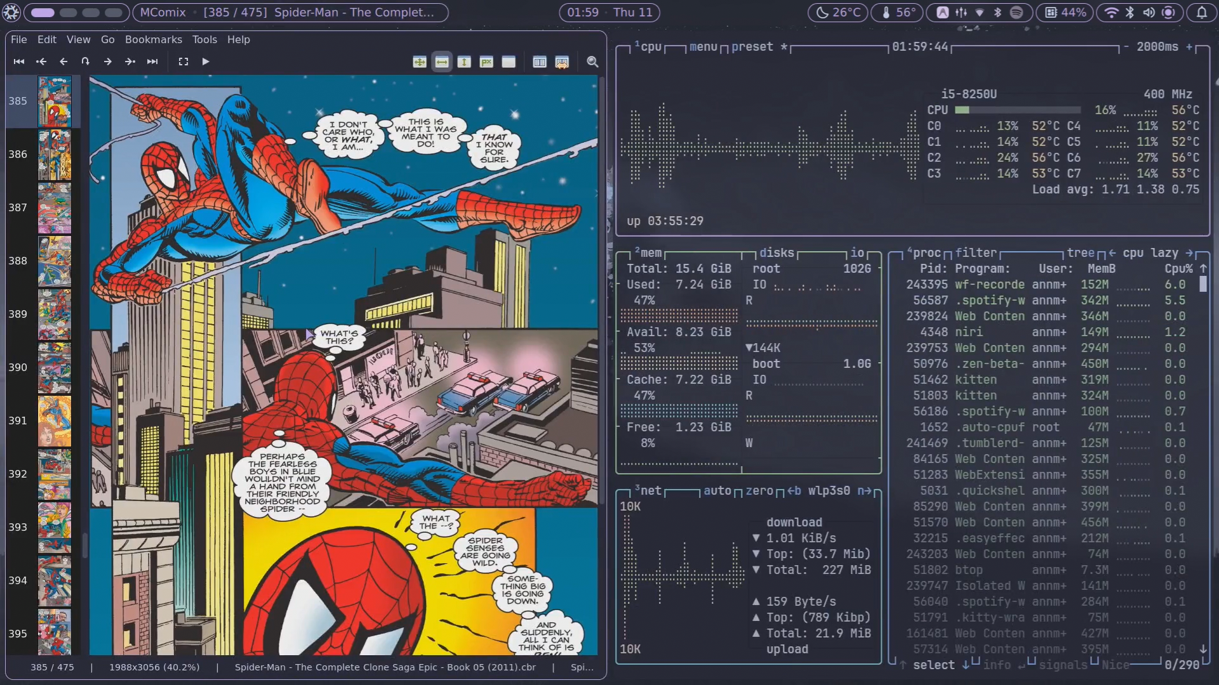
Task: Switch to previous network interface with <b
Action: tap(794, 491)
